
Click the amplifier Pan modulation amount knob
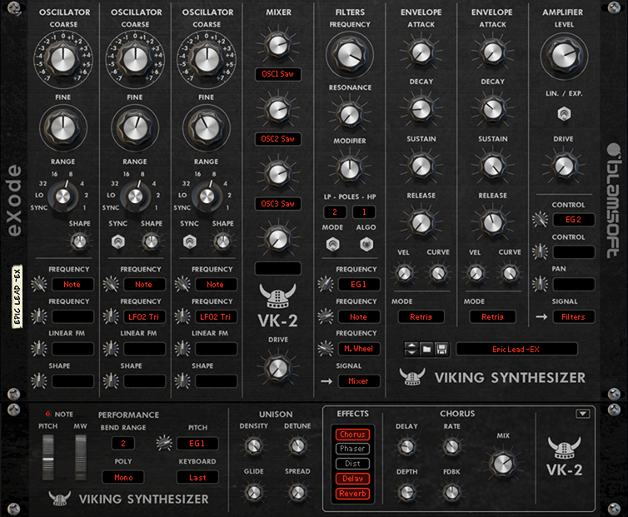tap(540, 285)
